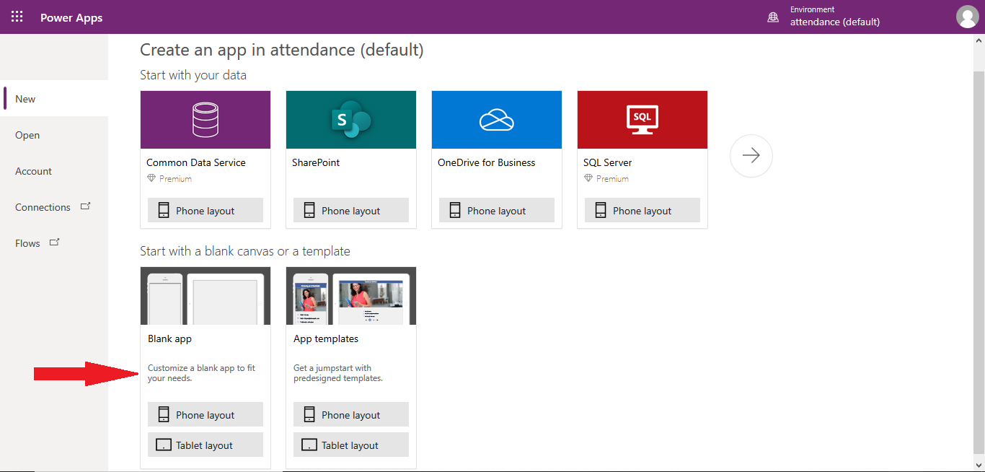Create Blank app with Tablet layout
Screen dimensions: 985x472
(x=205, y=445)
